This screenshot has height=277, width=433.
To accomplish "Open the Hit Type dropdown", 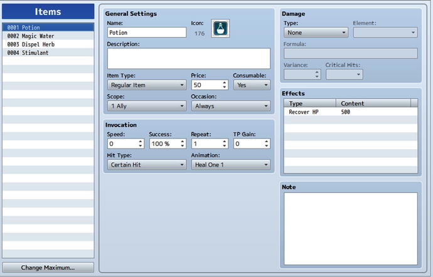I will pyautogui.click(x=147, y=165).
